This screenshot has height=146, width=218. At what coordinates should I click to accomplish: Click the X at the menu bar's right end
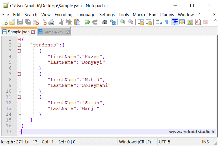click(214, 15)
